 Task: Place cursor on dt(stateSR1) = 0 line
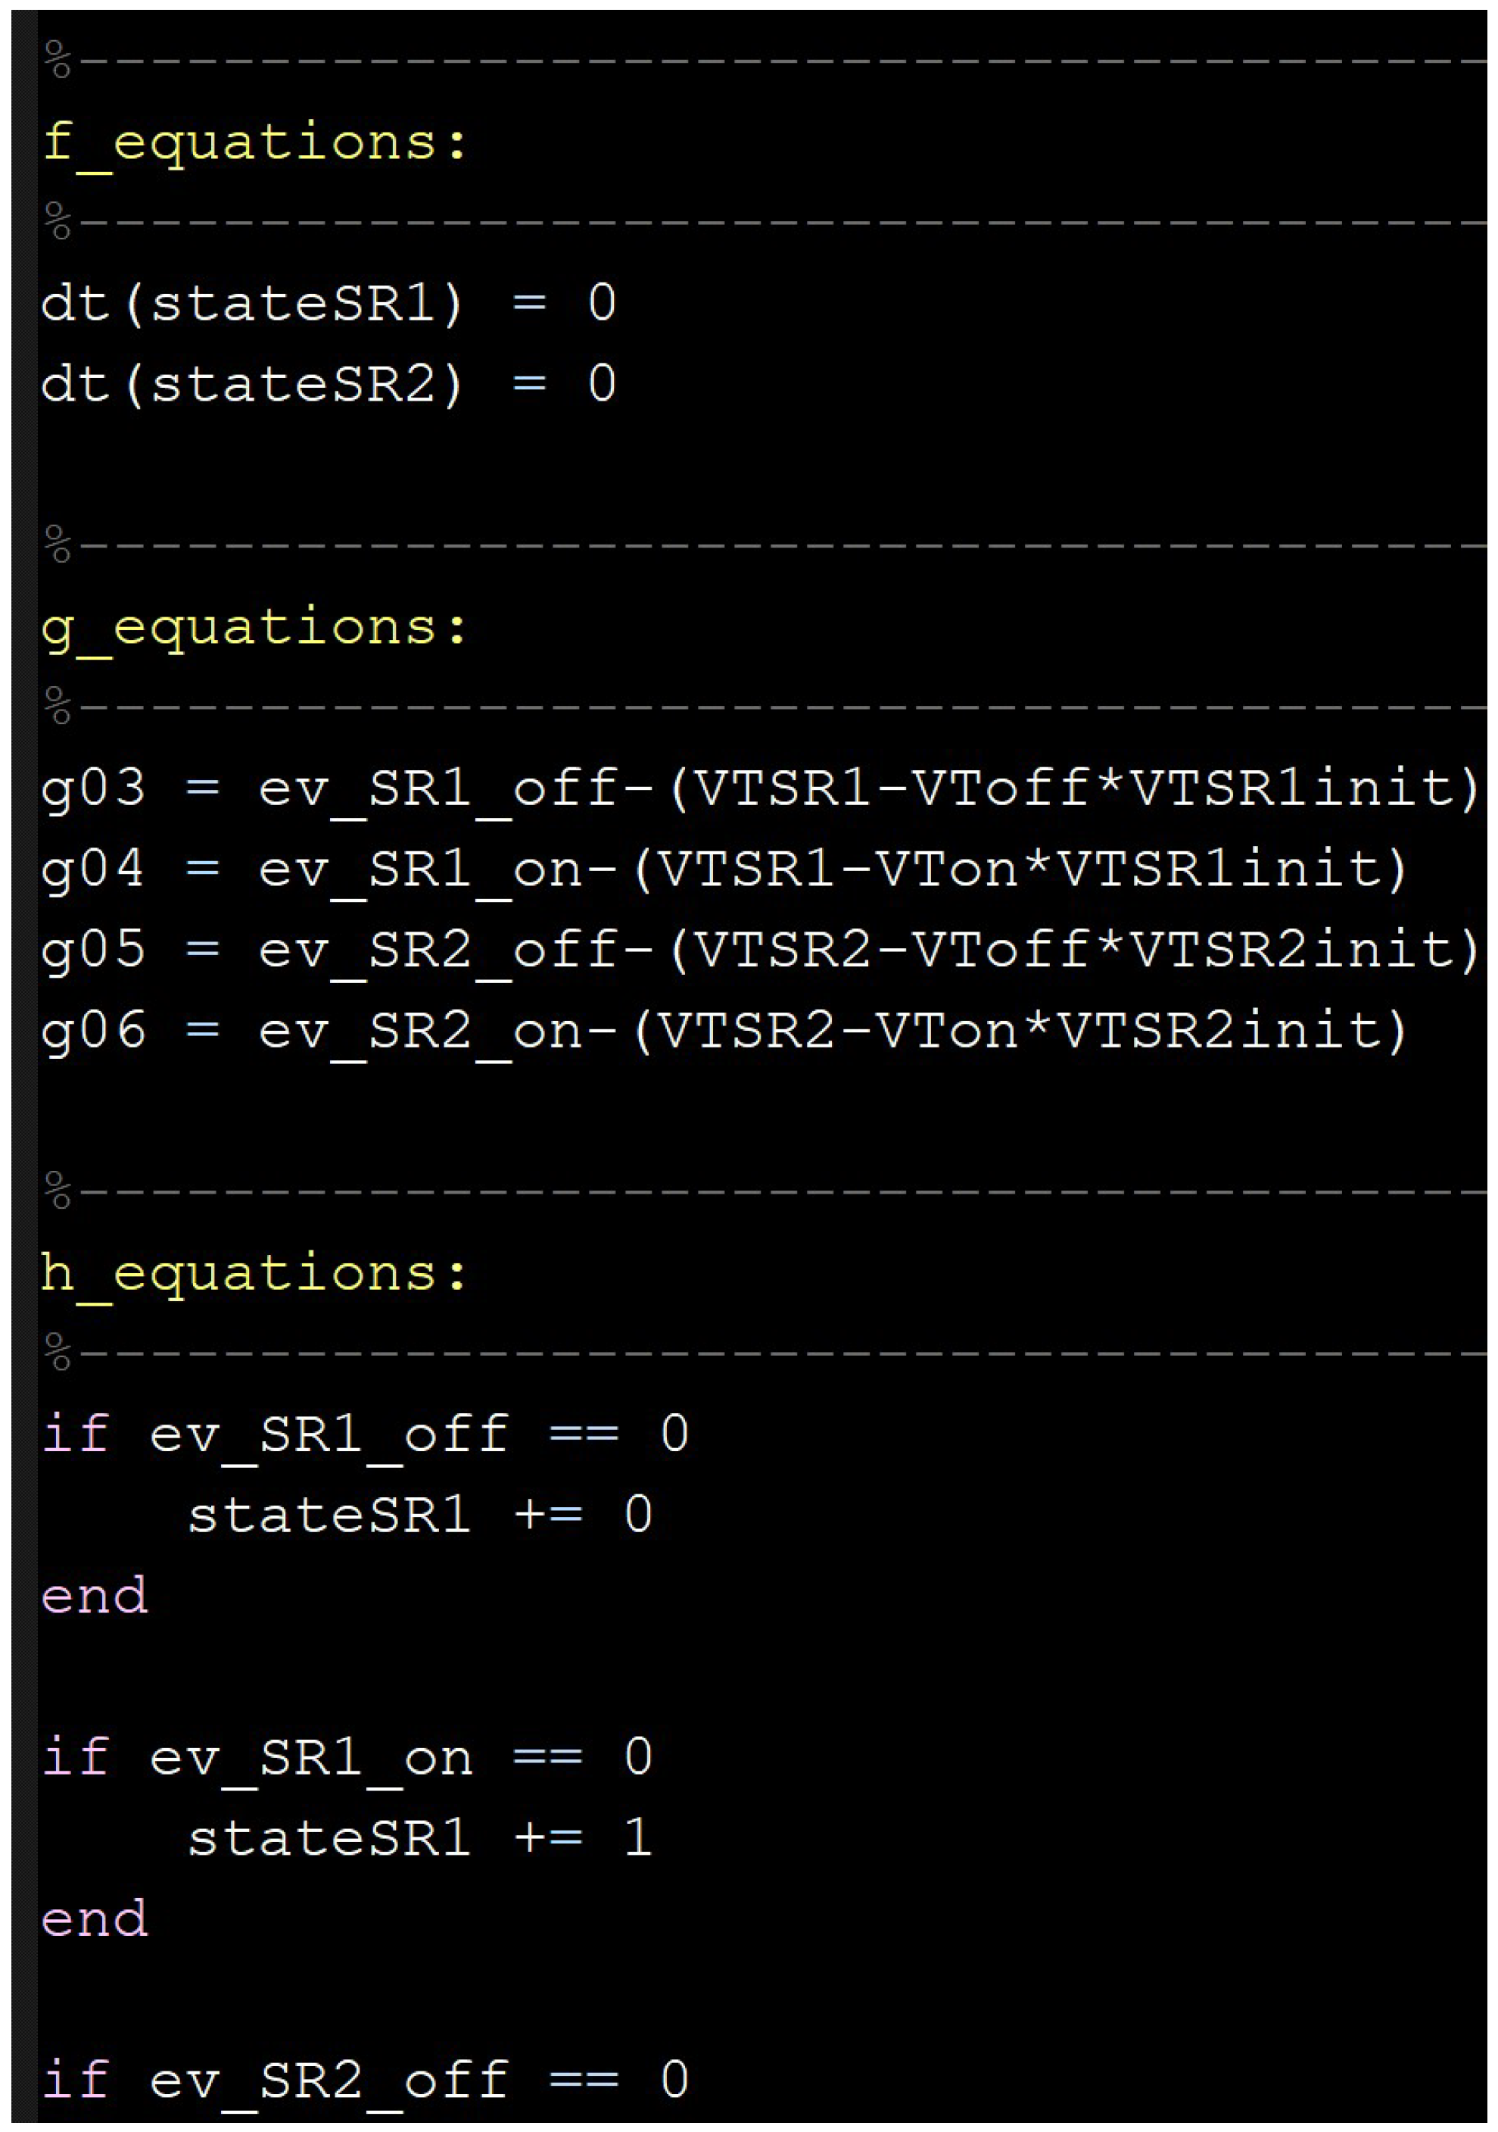click(x=329, y=304)
